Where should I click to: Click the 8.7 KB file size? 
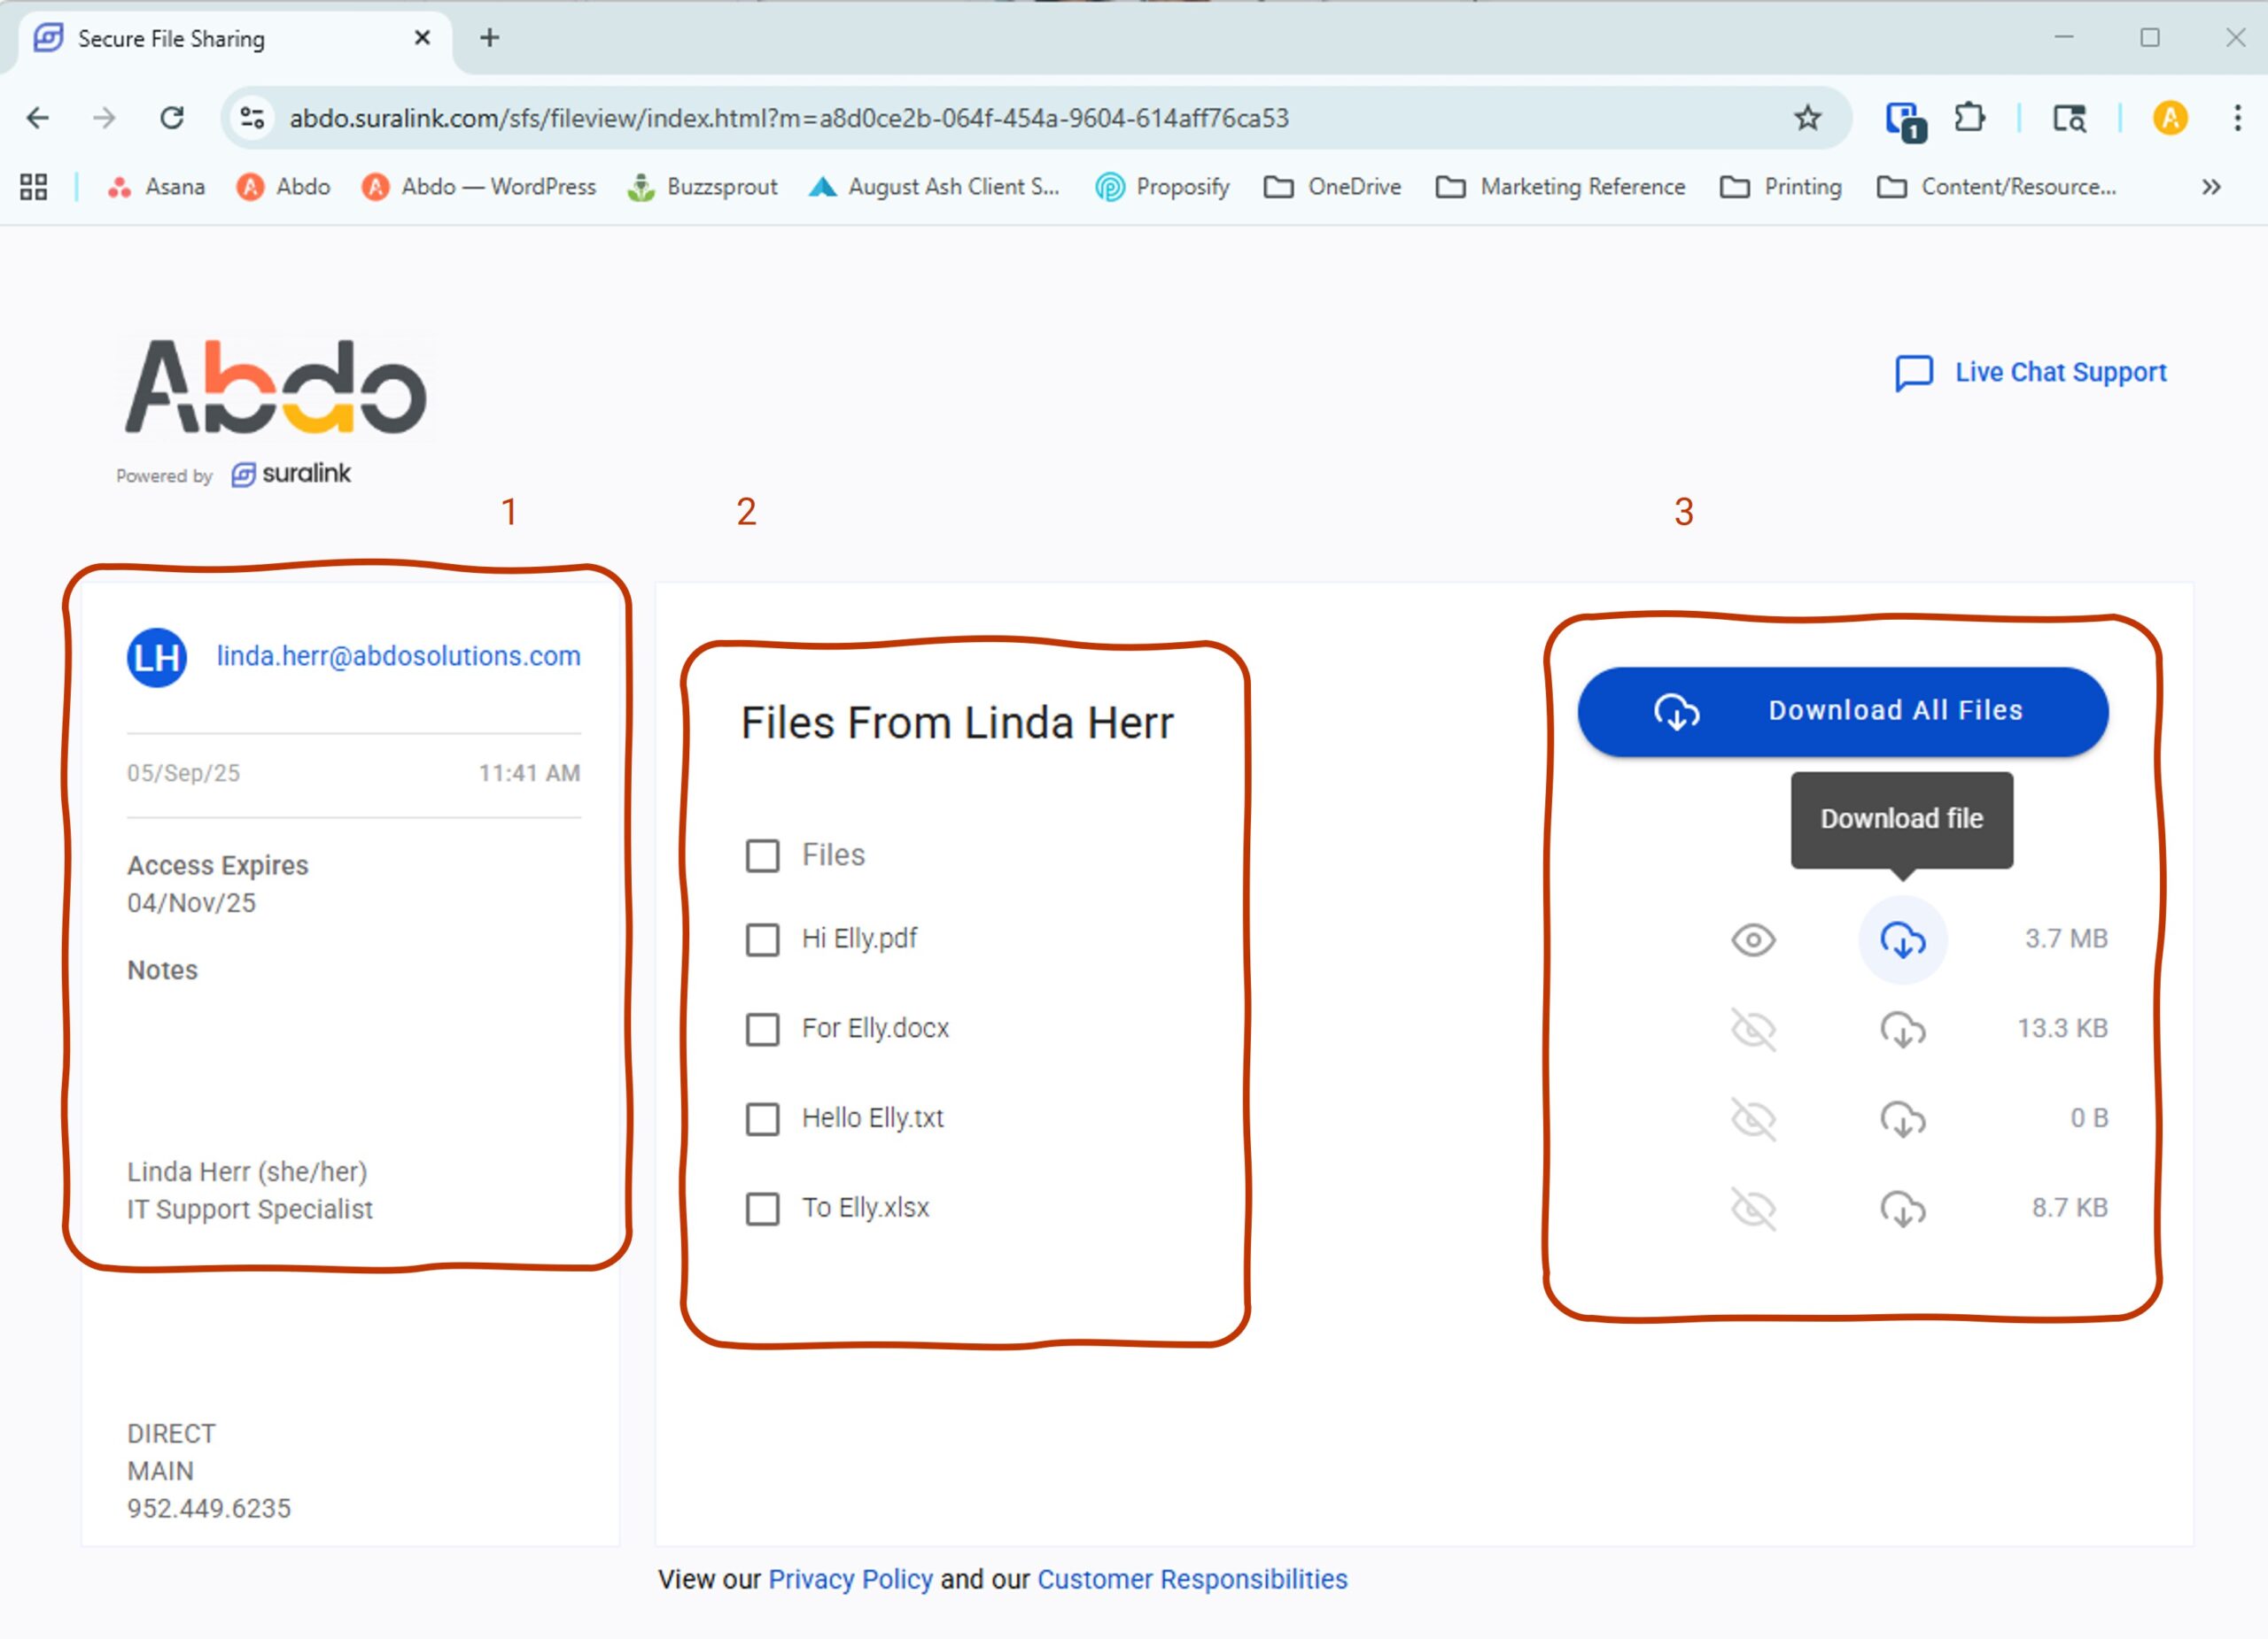point(2069,1209)
